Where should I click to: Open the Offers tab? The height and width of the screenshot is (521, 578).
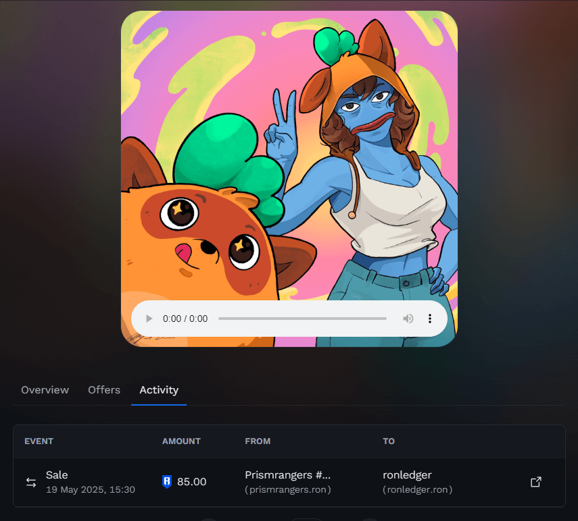click(104, 390)
